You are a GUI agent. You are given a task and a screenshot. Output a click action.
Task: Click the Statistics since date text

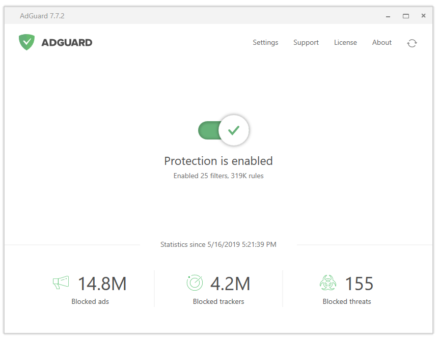(x=218, y=244)
